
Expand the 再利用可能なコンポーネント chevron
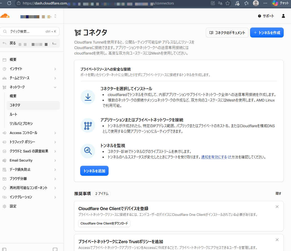[55, 188]
